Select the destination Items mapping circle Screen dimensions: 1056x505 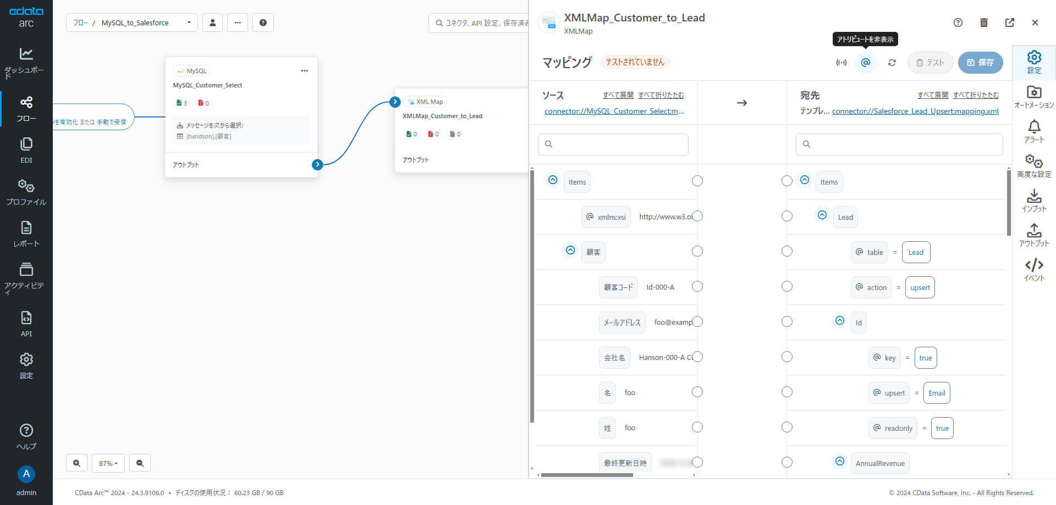pyautogui.click(x=787, y=181)
